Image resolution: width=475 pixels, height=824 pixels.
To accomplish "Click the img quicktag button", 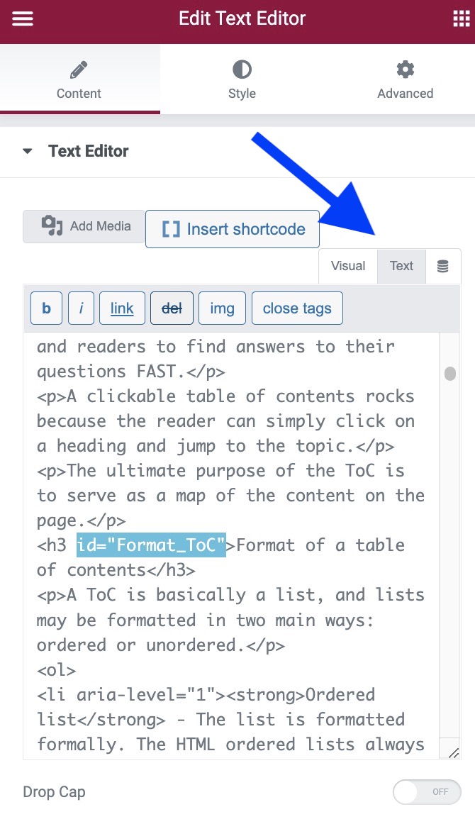I will click(223, 308).
